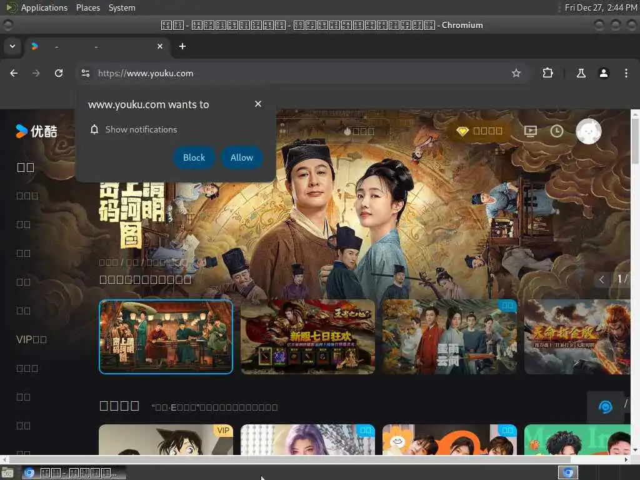This screenshot has width=640, height=480.
Task: Select the Youku tab in tab strip
Action: tap(96, 46)
